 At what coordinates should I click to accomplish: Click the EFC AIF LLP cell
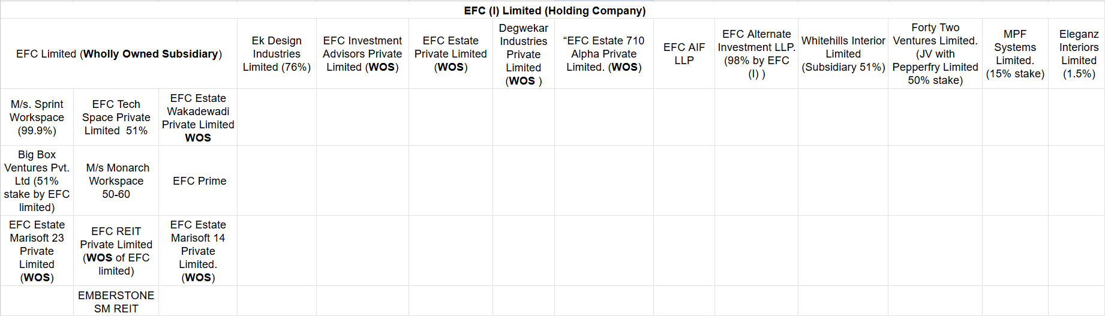click(x=684, y=54)
